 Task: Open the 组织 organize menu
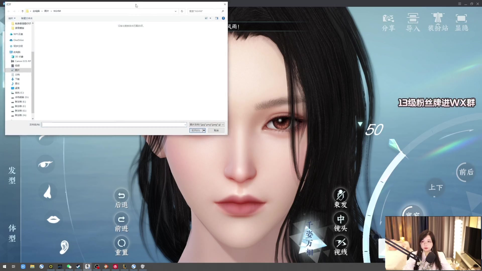click(x=12, y=18)
